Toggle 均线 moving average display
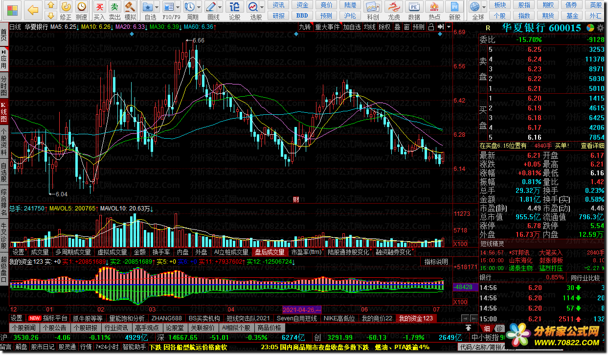 (369, 27)
